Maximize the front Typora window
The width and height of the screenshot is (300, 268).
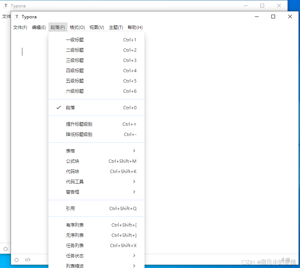(273, 16)
